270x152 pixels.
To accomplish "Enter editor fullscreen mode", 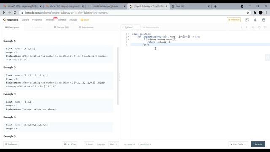I will pos(265,27).
